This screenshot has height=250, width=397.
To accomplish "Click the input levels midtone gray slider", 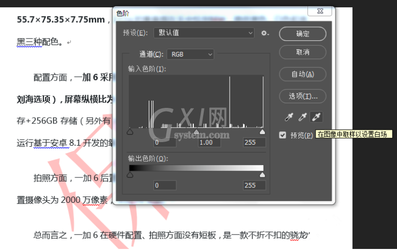I will click(x=196, y=131).
